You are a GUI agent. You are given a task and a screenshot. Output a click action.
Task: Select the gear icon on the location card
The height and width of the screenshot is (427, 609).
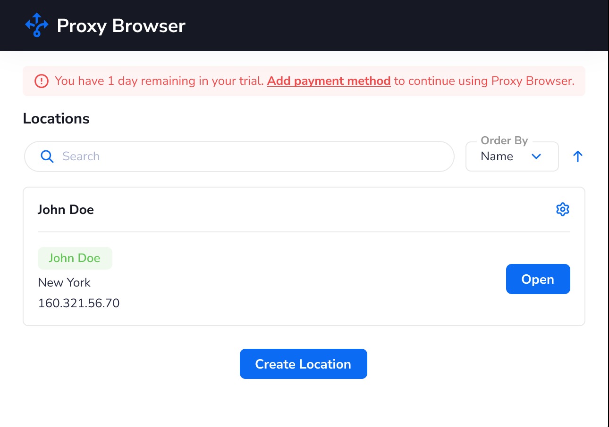562,209
